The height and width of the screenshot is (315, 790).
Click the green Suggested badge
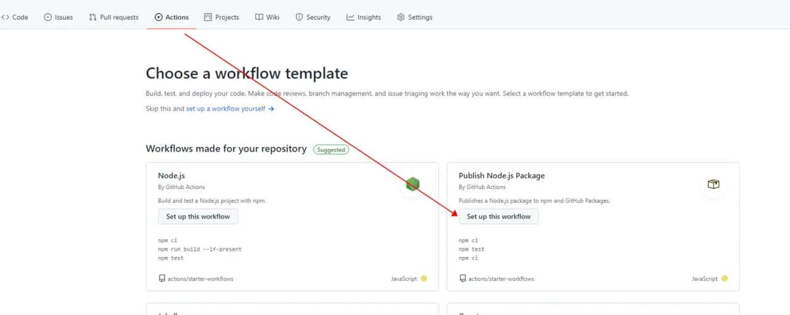point(331,149)
